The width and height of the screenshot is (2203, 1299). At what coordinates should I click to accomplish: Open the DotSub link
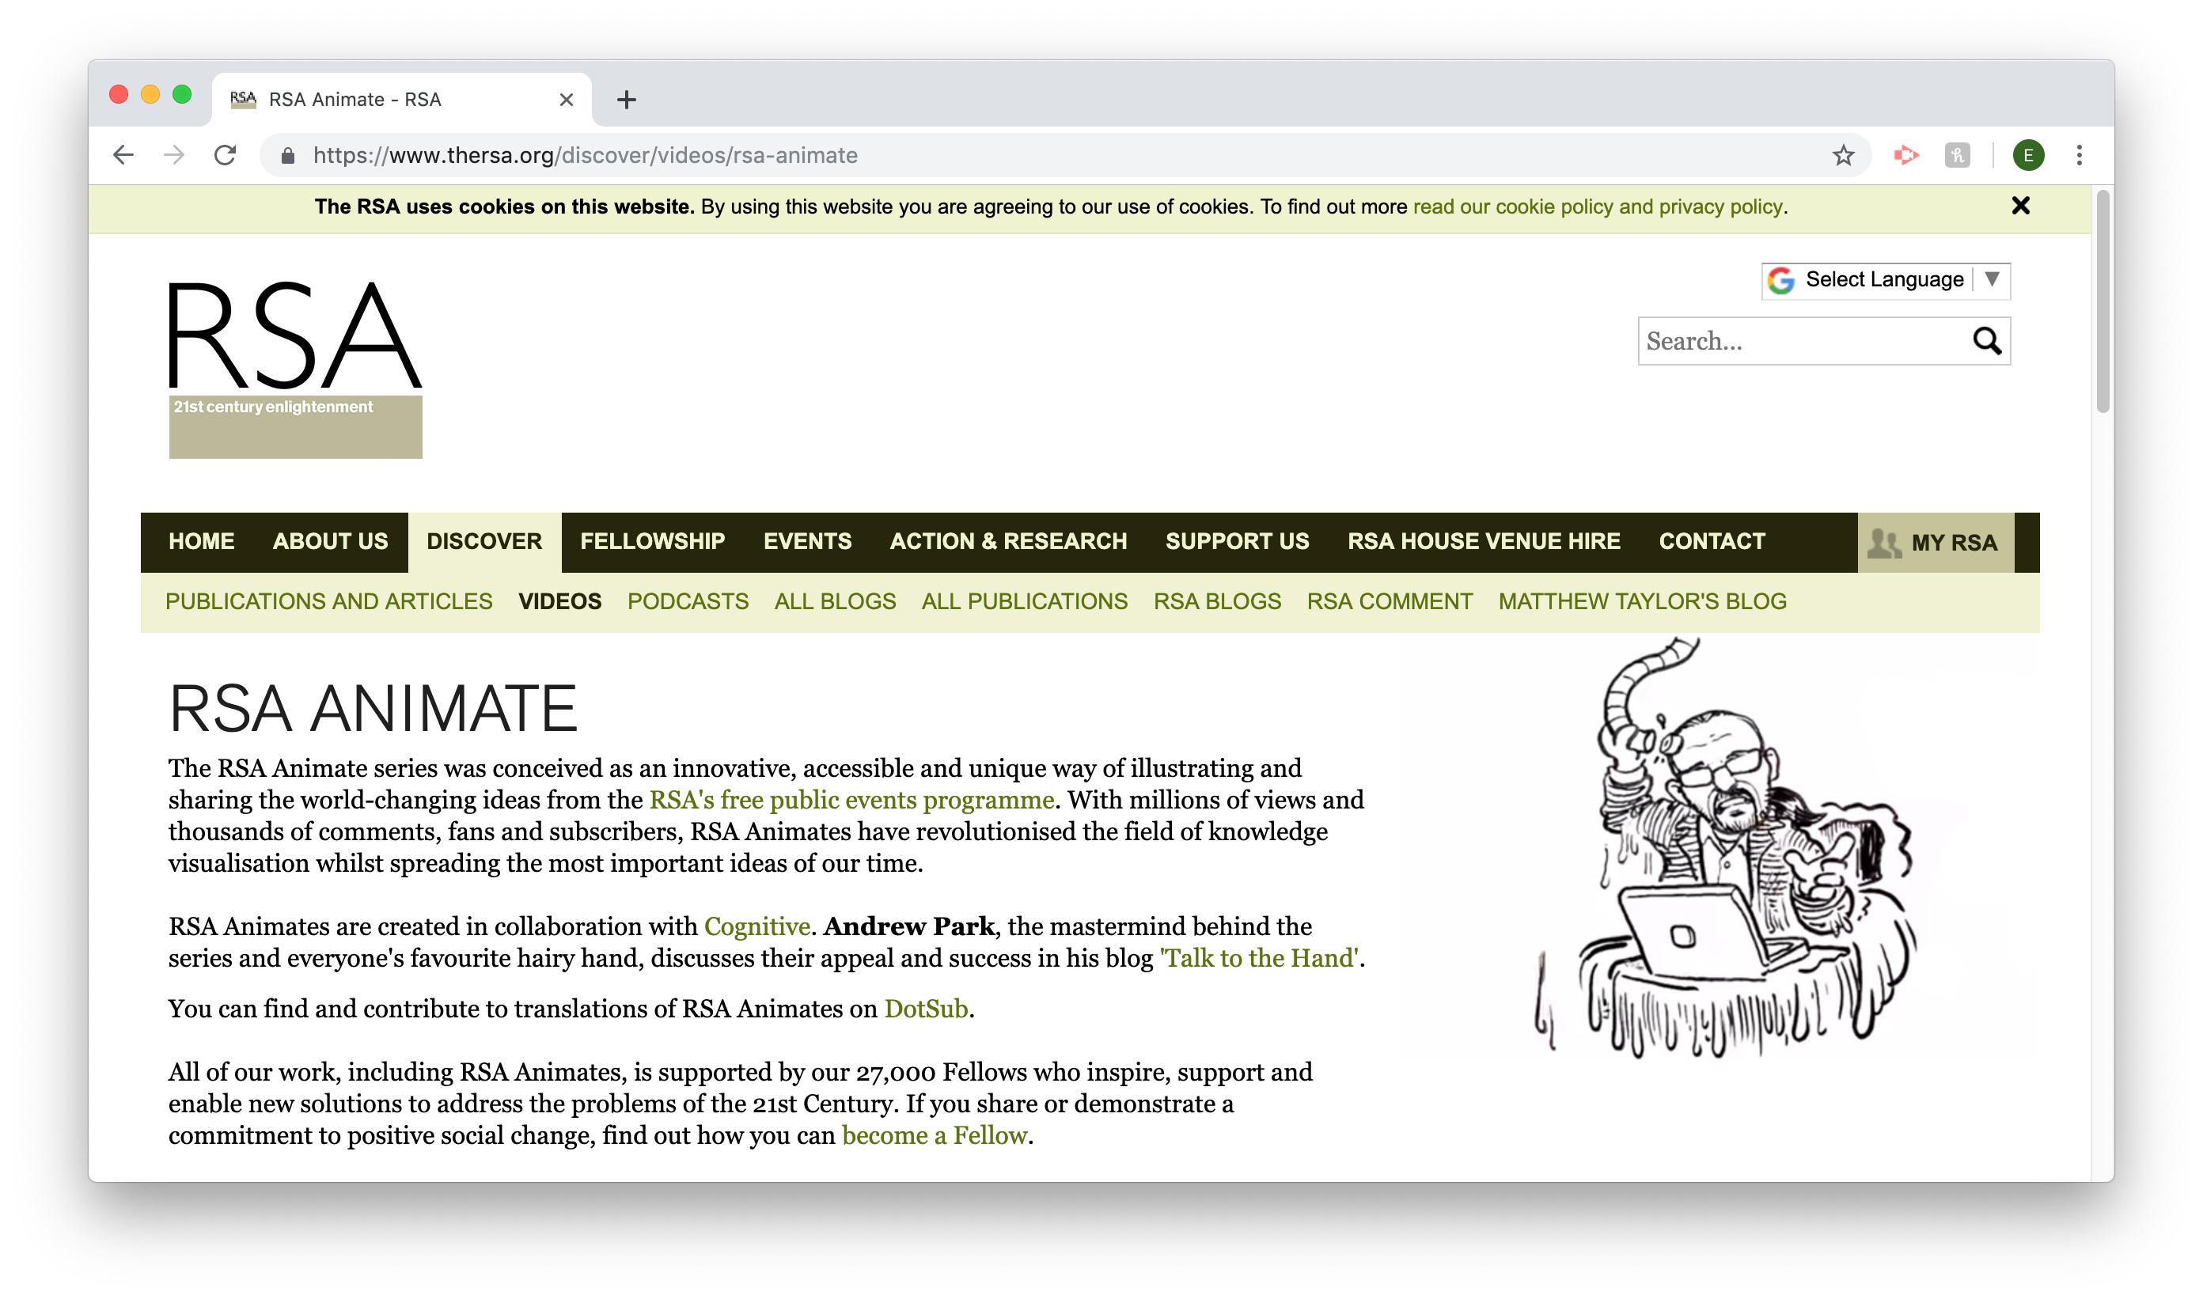pyautogui.click(x=926, y=1009)
